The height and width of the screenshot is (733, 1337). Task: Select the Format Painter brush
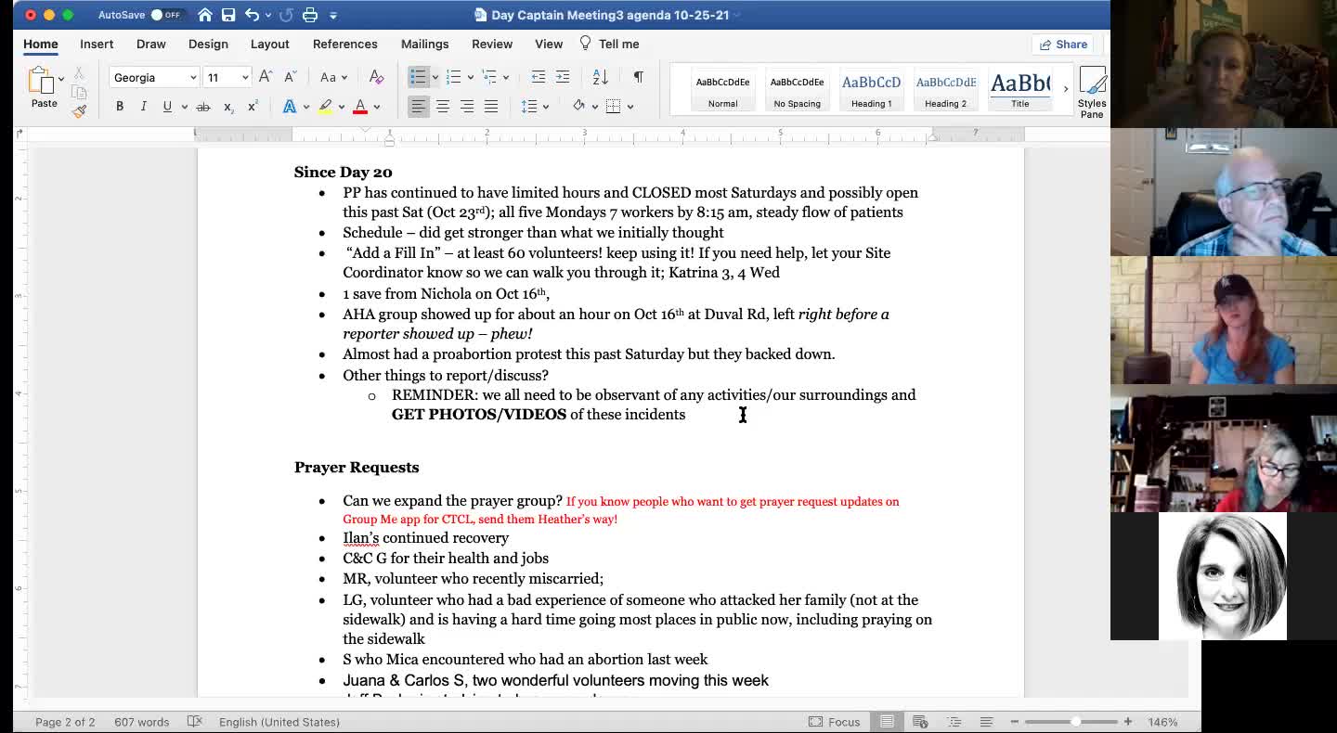(79, 112)
